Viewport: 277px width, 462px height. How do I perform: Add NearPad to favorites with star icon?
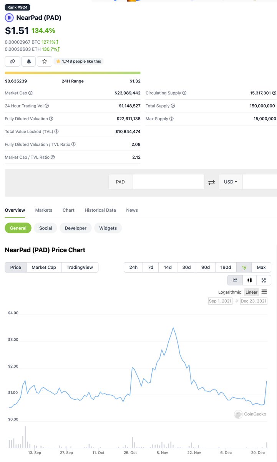tap(45, 61)
